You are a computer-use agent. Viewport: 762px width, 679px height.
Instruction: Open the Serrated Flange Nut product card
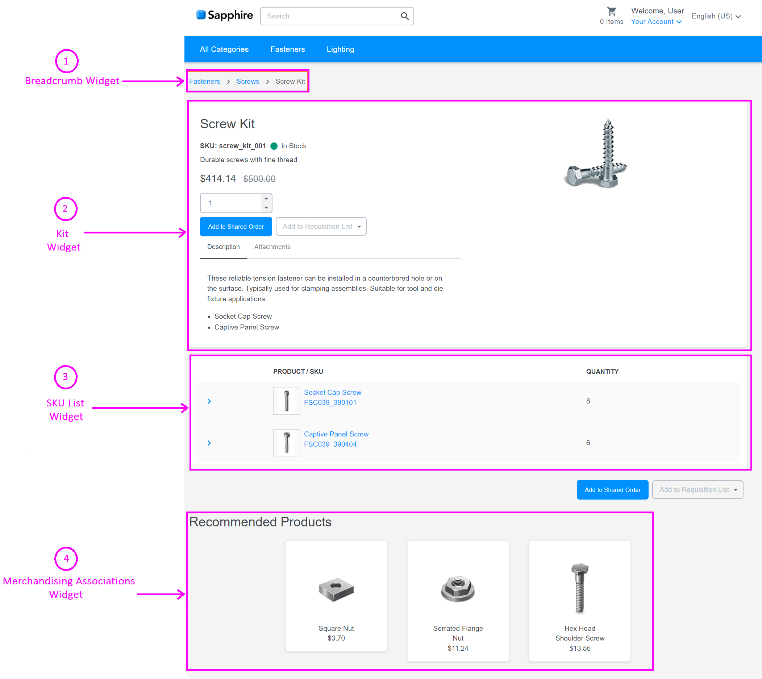click(x=458, y=601)
